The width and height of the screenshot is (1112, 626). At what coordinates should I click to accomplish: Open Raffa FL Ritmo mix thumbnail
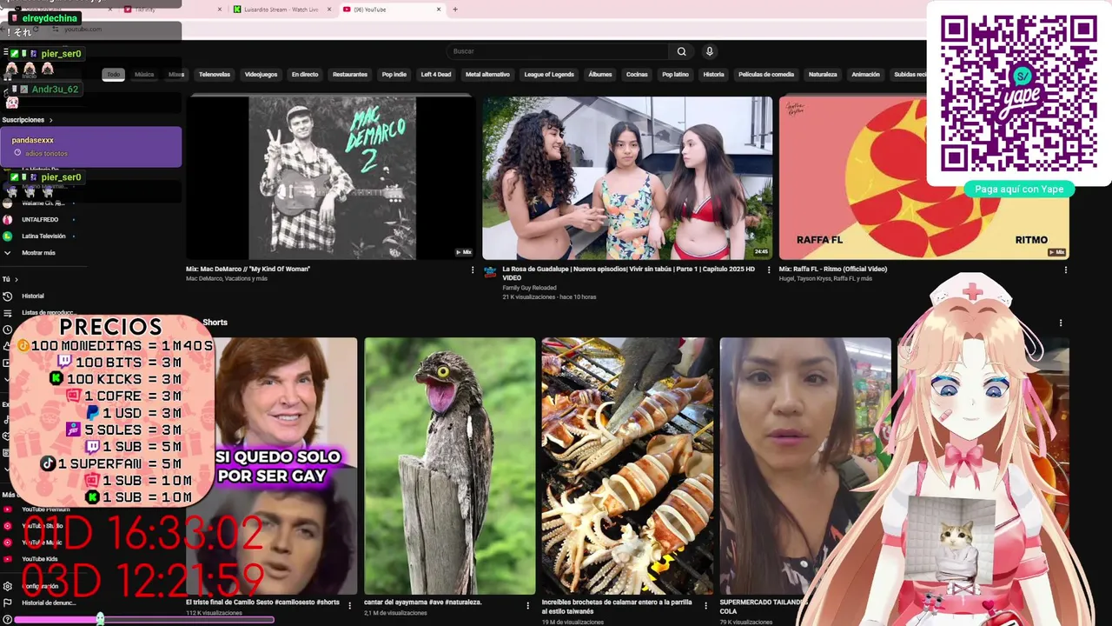(x=923, y=177)
